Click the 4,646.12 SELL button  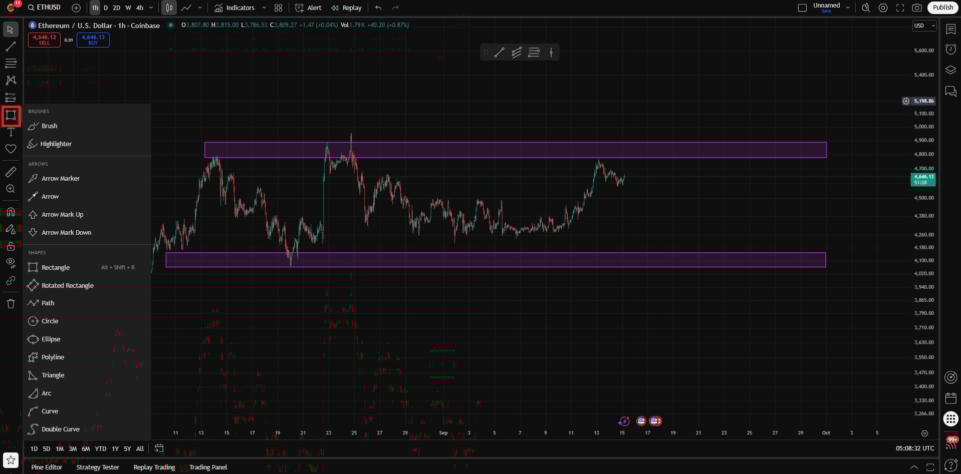(45, 40)
